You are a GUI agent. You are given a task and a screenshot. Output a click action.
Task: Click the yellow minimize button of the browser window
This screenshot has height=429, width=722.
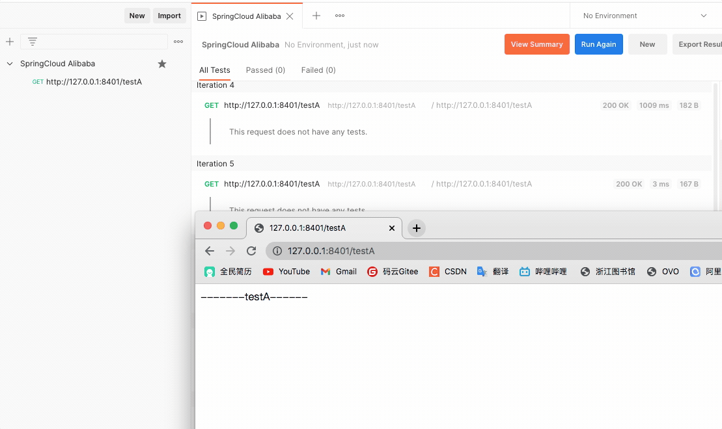point(221,226)
